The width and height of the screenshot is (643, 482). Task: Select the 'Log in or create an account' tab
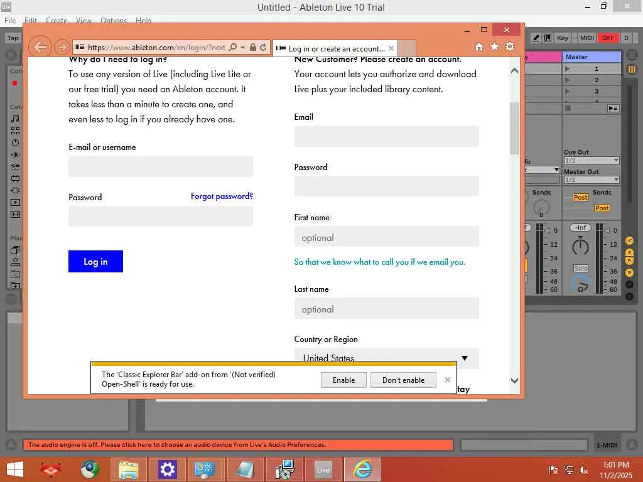(x=335, y=48)
